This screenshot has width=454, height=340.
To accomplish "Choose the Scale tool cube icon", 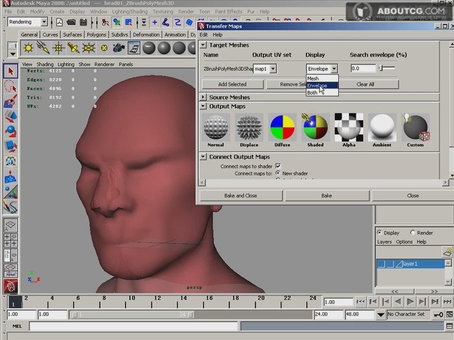I will coord(11,146).
